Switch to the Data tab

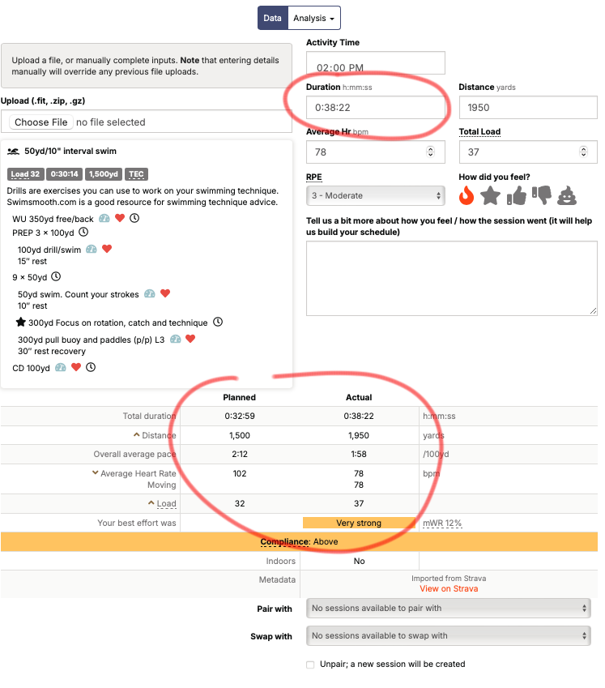(x=272, y=18)
